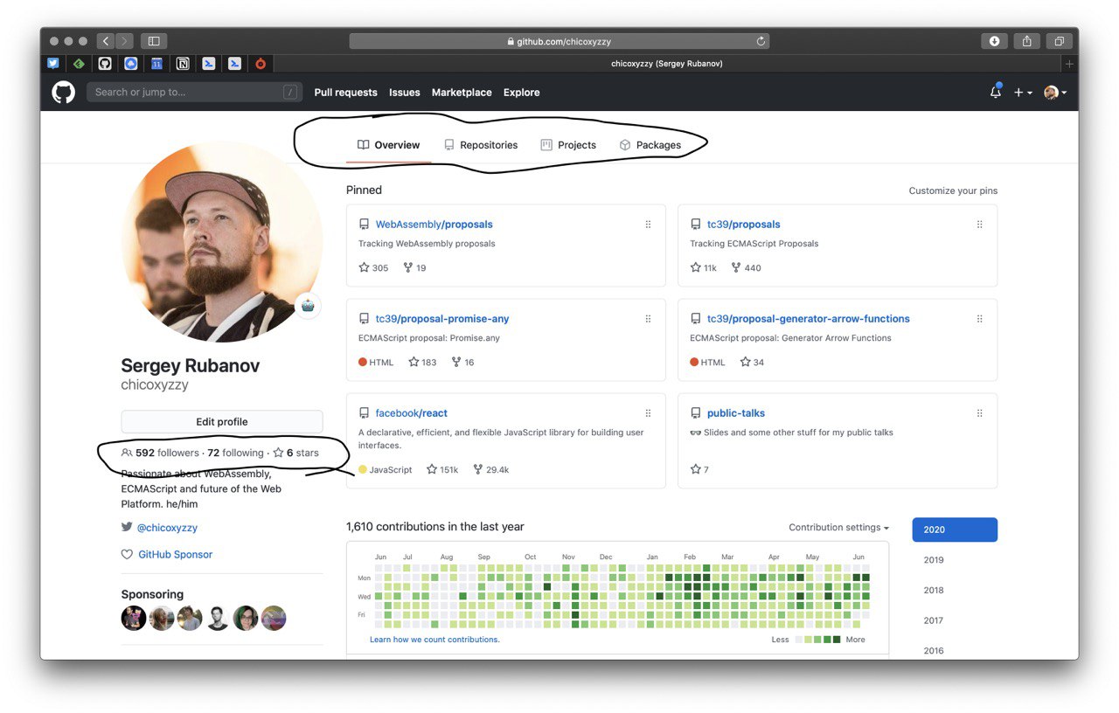Viewport: 1119px width, 713px height.
Task: Open the user avatar account menu
Action: (x=1055, y=92)
